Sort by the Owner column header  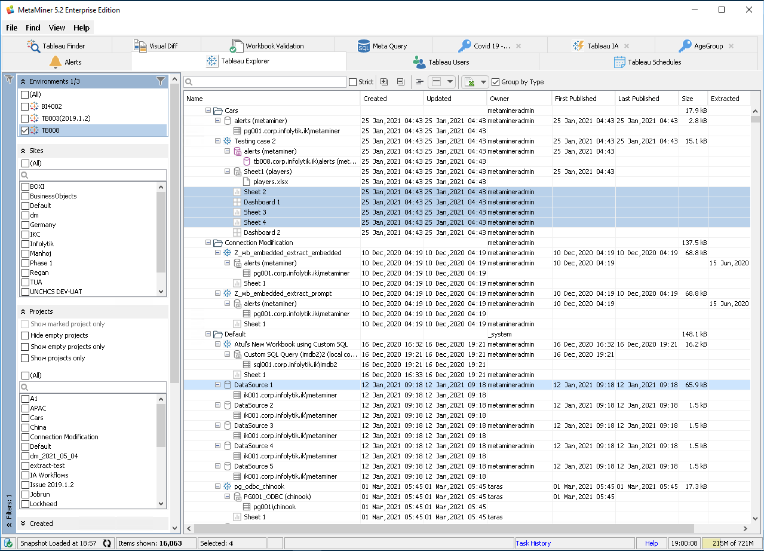[x=518, y=99]
